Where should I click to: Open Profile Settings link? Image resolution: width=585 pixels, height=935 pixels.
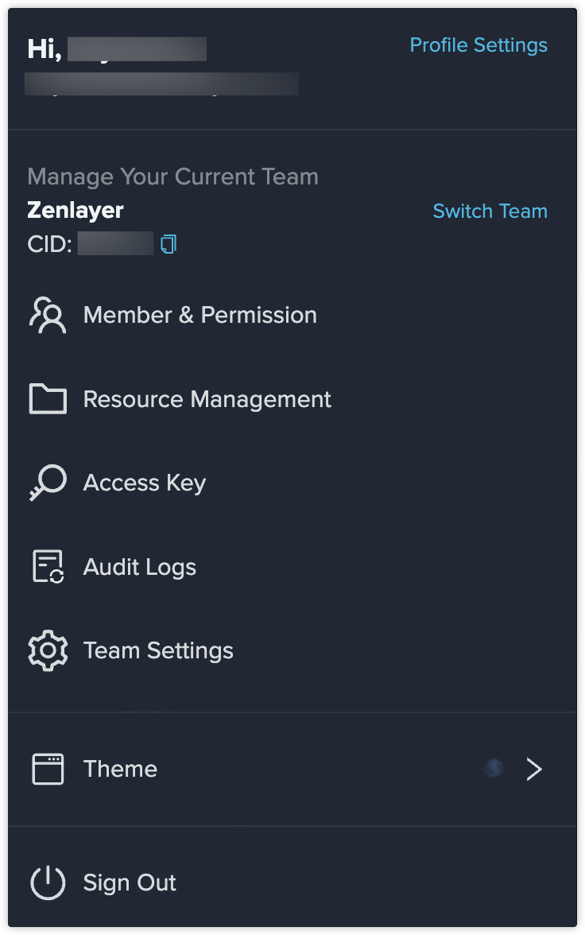(478, 45)
